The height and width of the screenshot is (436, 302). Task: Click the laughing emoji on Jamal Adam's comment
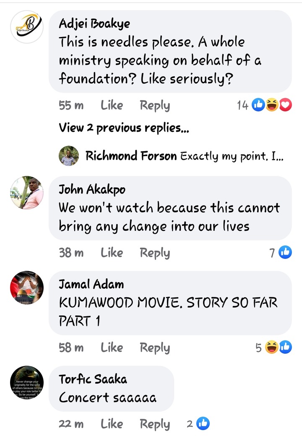point(271,347)
